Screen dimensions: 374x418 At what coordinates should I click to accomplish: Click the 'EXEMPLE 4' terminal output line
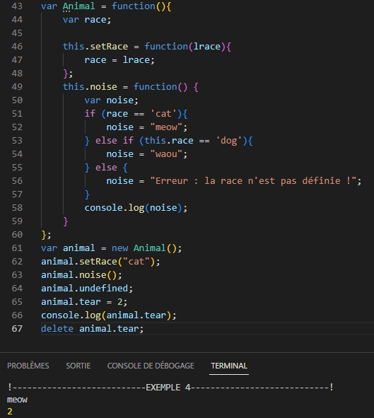(170, 388)
